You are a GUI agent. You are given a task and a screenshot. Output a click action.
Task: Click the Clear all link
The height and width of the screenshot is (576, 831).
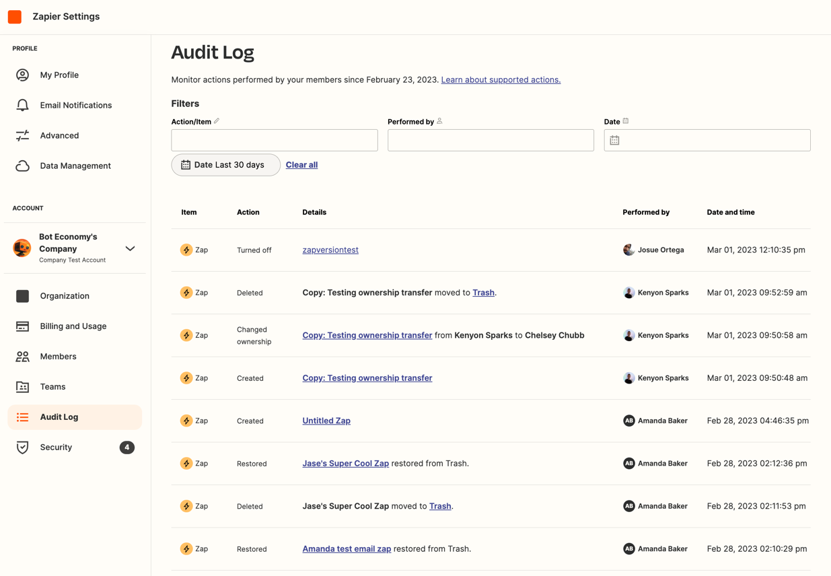click(301, 164)
